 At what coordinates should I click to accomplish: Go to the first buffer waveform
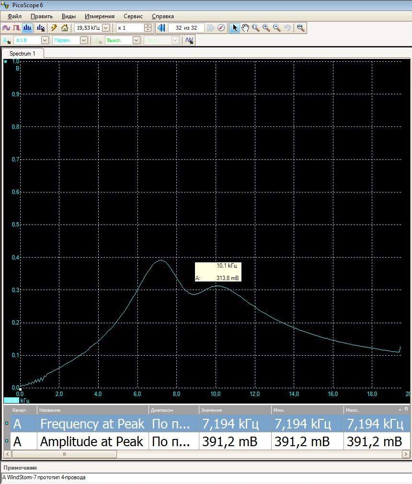161,28
